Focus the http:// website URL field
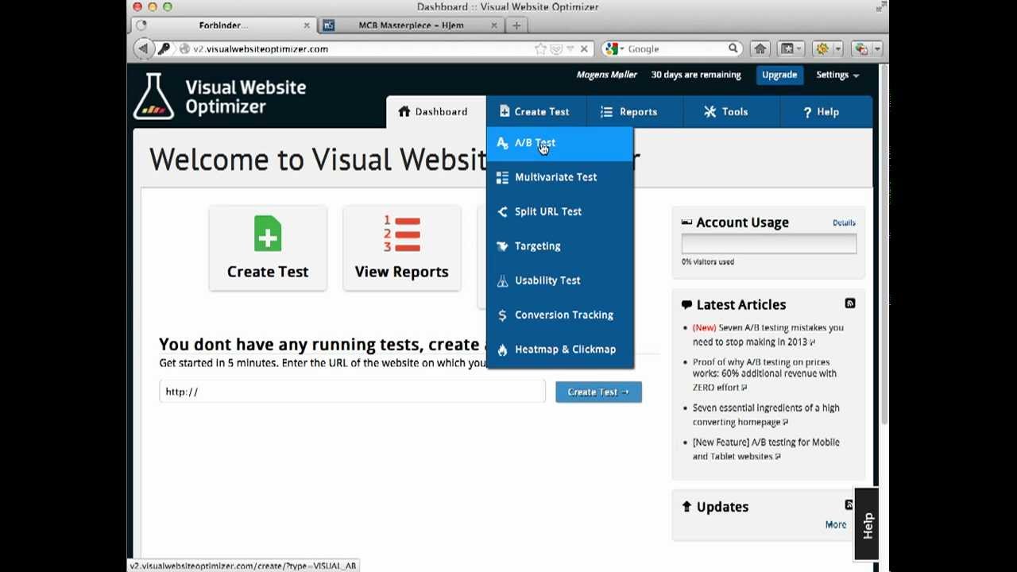 (x=352, y=392)
